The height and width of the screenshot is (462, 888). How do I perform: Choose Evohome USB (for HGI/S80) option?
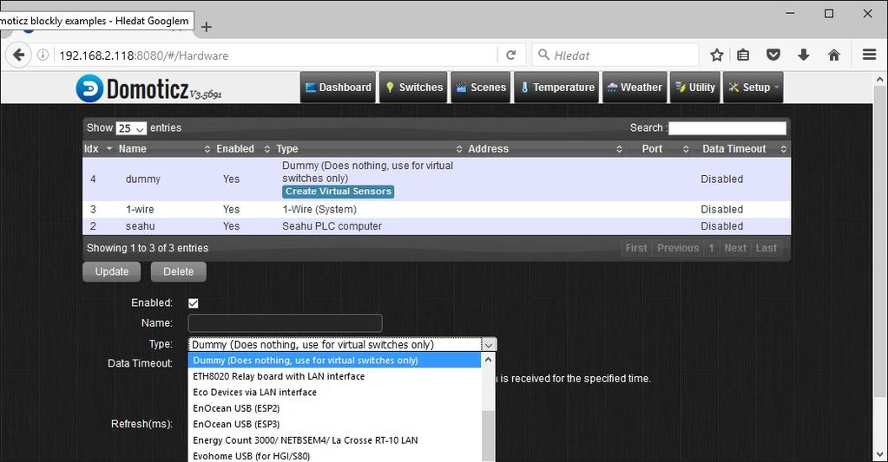[x=334, y=456]
